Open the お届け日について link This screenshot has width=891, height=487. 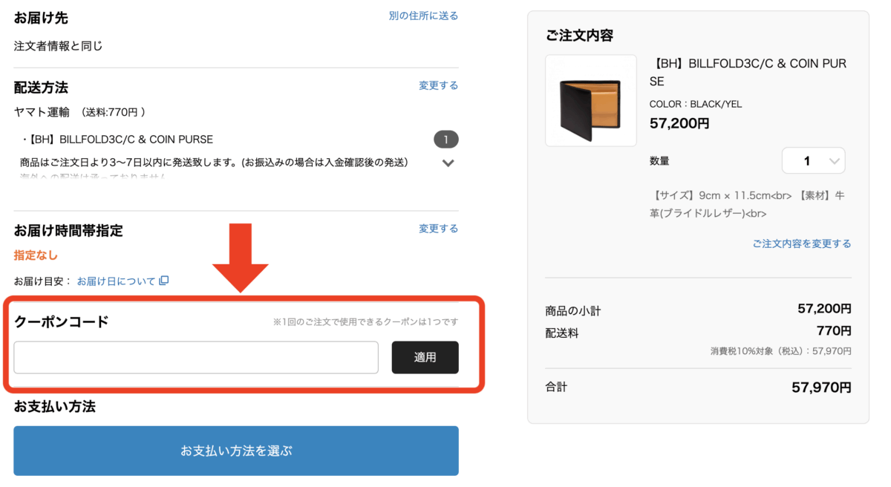[x=117, y=281]
